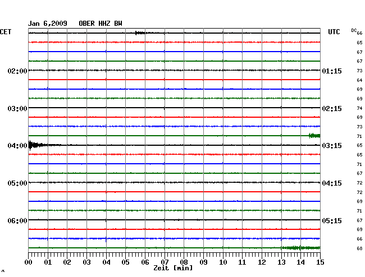Click the 14 minute axis label
Viewport: 365px width, 277px height.
[x=300, y=262]
